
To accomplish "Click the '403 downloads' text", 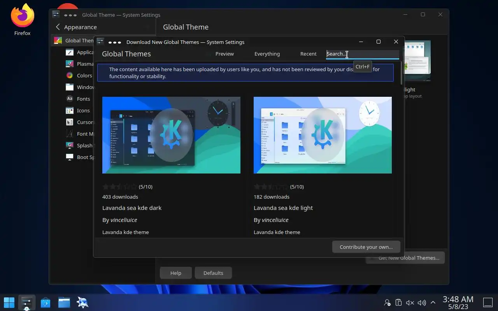I will [120, 197].
